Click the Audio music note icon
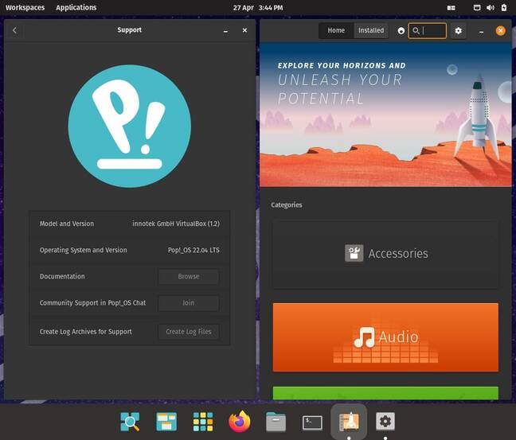 pos(364,337)
